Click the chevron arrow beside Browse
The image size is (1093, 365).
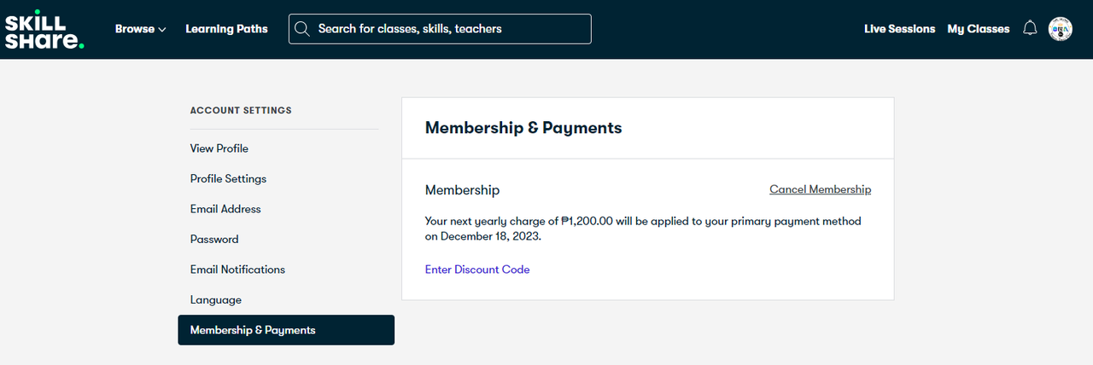click(x=162, y=30)
